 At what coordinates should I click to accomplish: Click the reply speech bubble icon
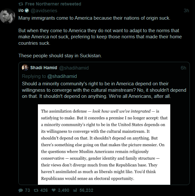coord(20,190)
